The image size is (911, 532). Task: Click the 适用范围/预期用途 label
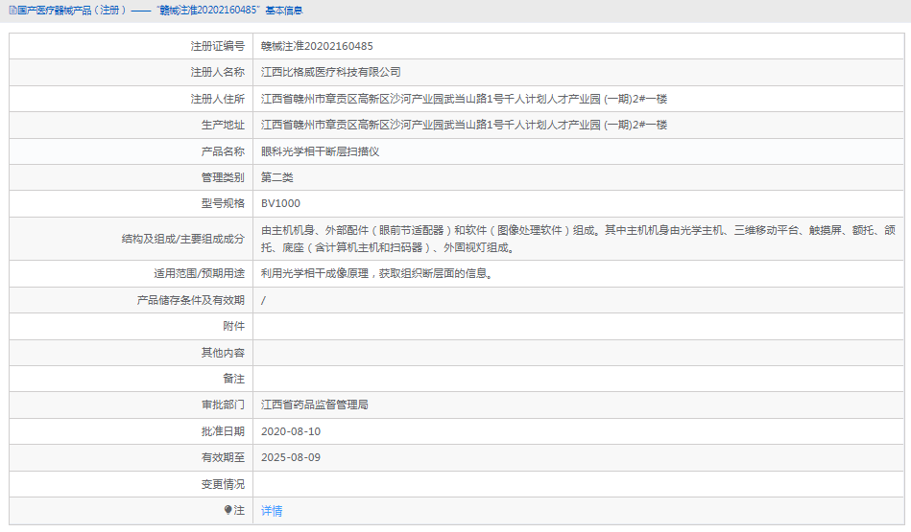click(x=200, y=273)
